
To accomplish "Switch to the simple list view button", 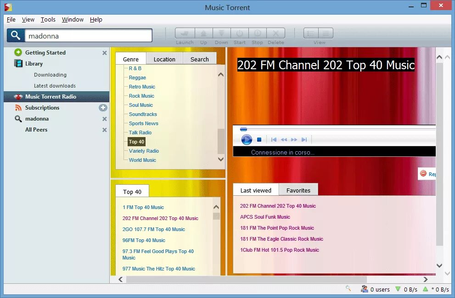I will point(326,33).
